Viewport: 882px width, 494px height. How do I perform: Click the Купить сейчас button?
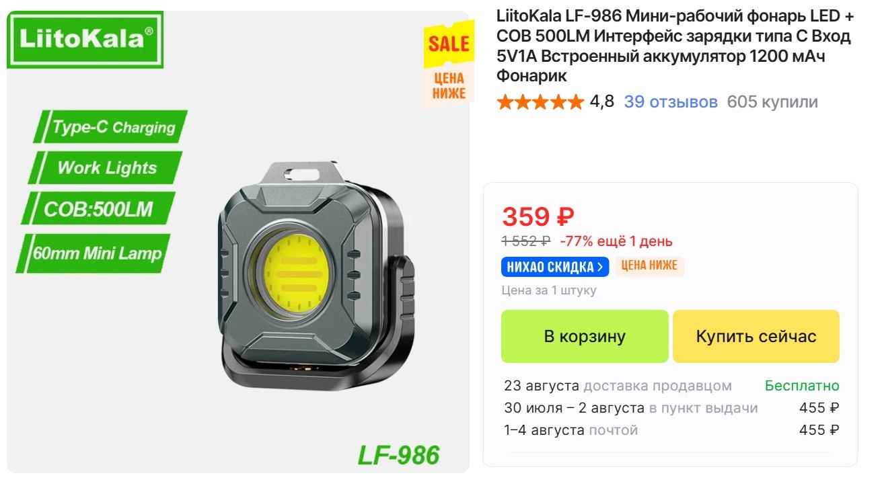756,336
